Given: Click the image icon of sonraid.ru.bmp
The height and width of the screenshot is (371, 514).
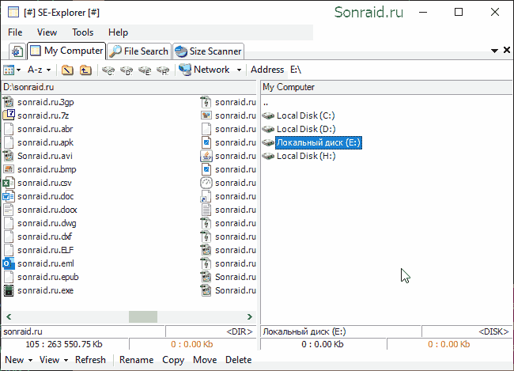Looking at the screenshot, I should [x=9, y=169].
